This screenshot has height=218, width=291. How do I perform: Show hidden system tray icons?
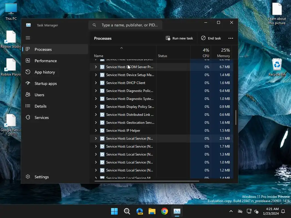[231, 211]
